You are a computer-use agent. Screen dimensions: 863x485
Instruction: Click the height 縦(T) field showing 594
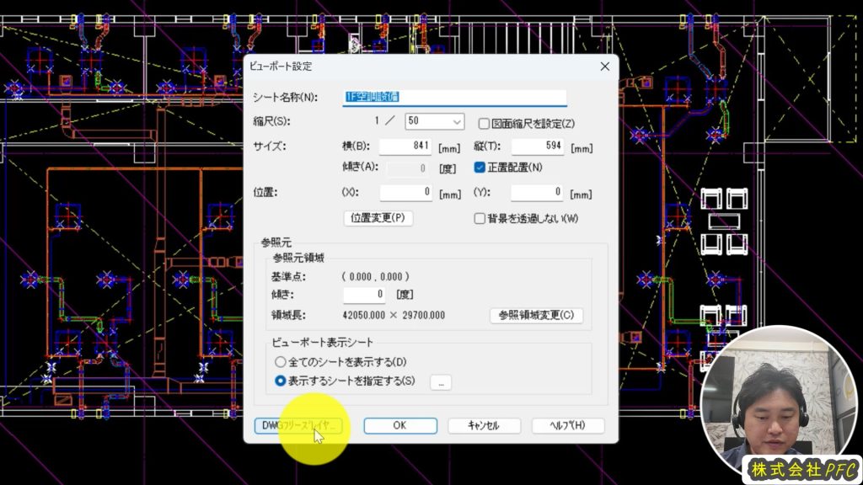point(537,147)
